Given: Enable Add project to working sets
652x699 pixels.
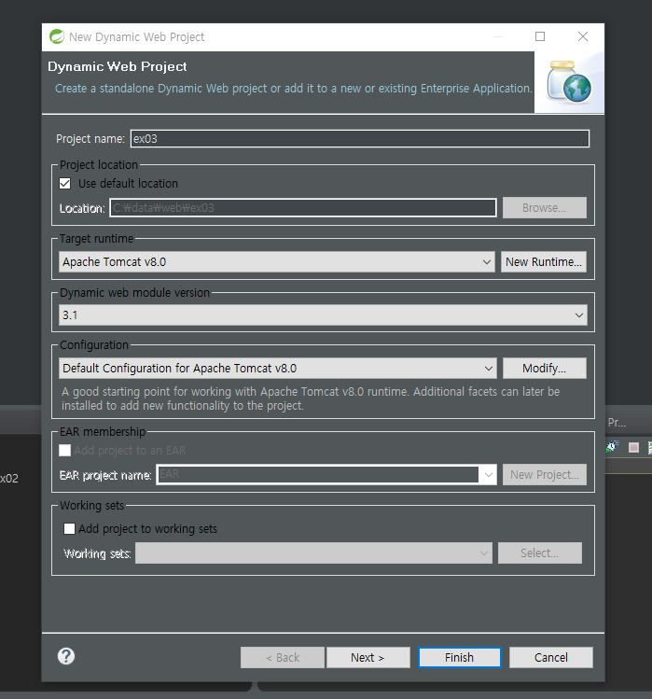Looking at the screenshot, I should 70,529.
